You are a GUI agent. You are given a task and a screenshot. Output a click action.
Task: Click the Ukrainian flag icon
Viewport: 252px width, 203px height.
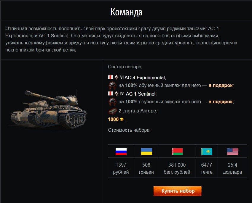(x=146, y=152)
